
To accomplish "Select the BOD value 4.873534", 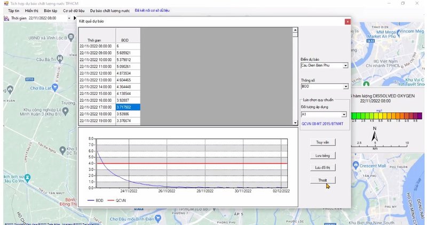I will [128, 74].
